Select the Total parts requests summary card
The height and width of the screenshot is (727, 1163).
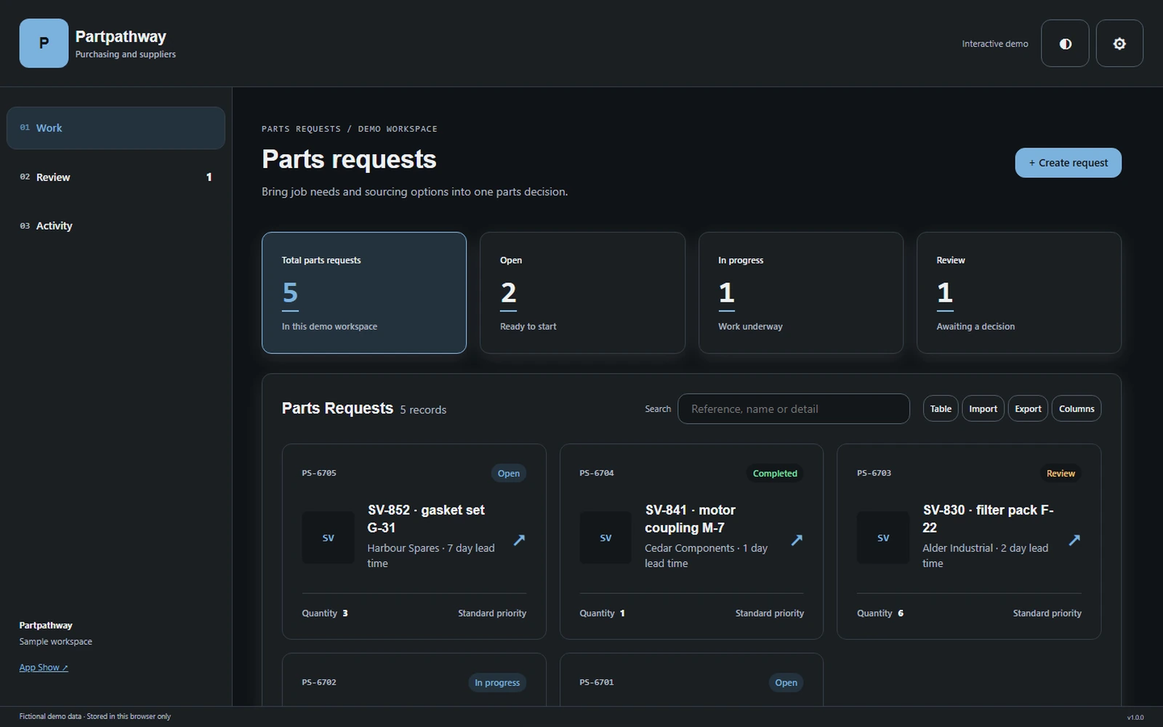tap(364, 293)
